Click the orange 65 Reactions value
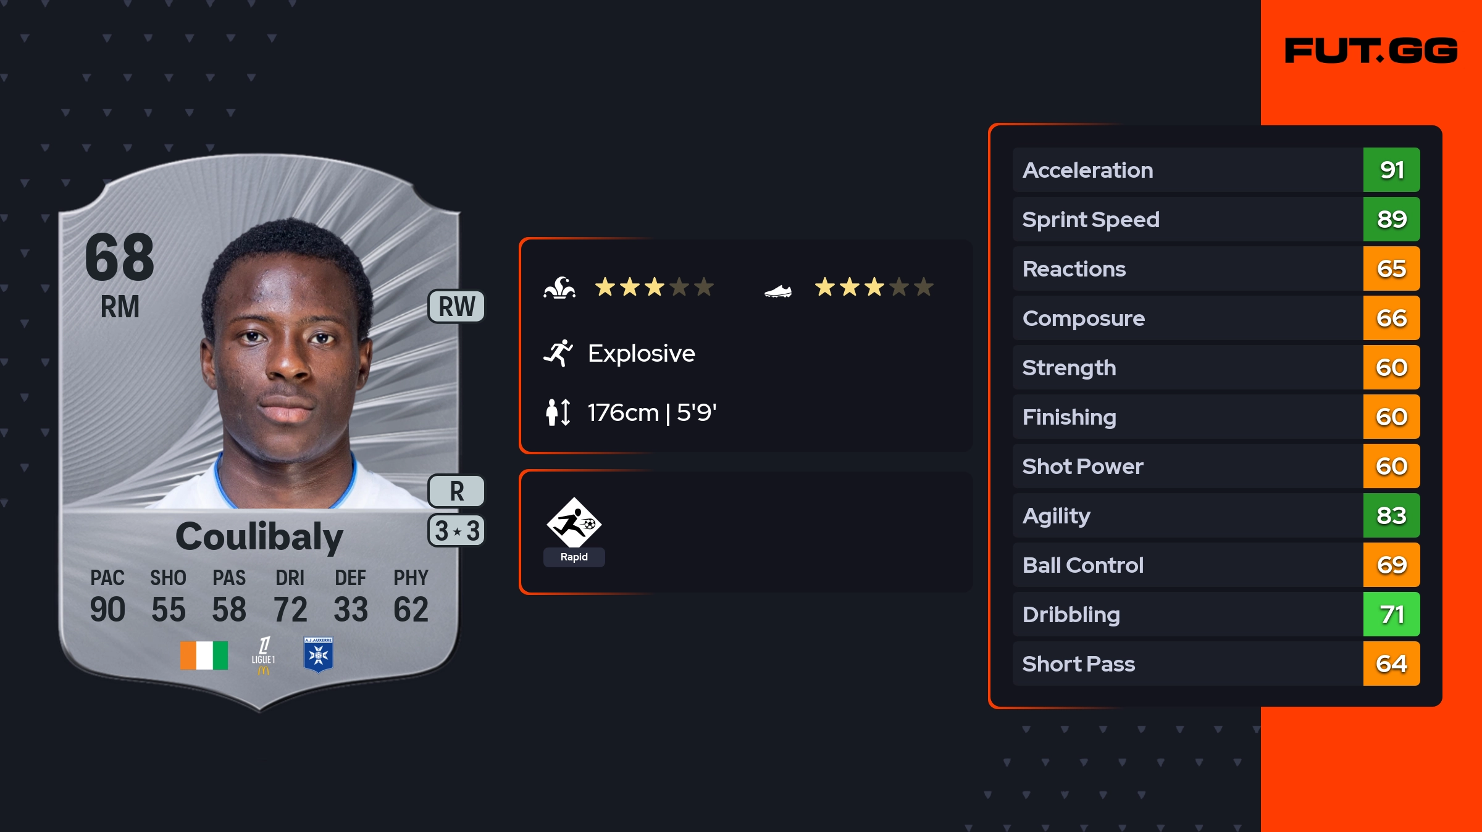Screen dimensions: 1482x832 [x=1391, y=268]
